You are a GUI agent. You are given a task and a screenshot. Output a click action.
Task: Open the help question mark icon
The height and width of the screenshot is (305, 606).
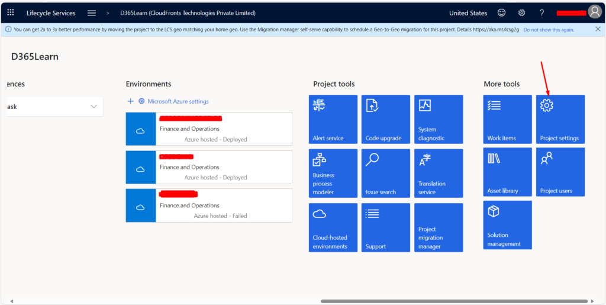tap(542, 13)
